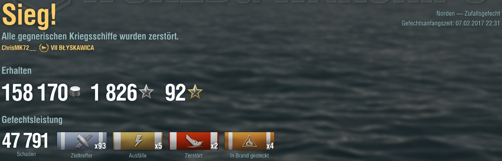The width and height of the screenshot is (502, 161).
Task: Select the player name ChrisMK72__
Action: tap(19, 48)
